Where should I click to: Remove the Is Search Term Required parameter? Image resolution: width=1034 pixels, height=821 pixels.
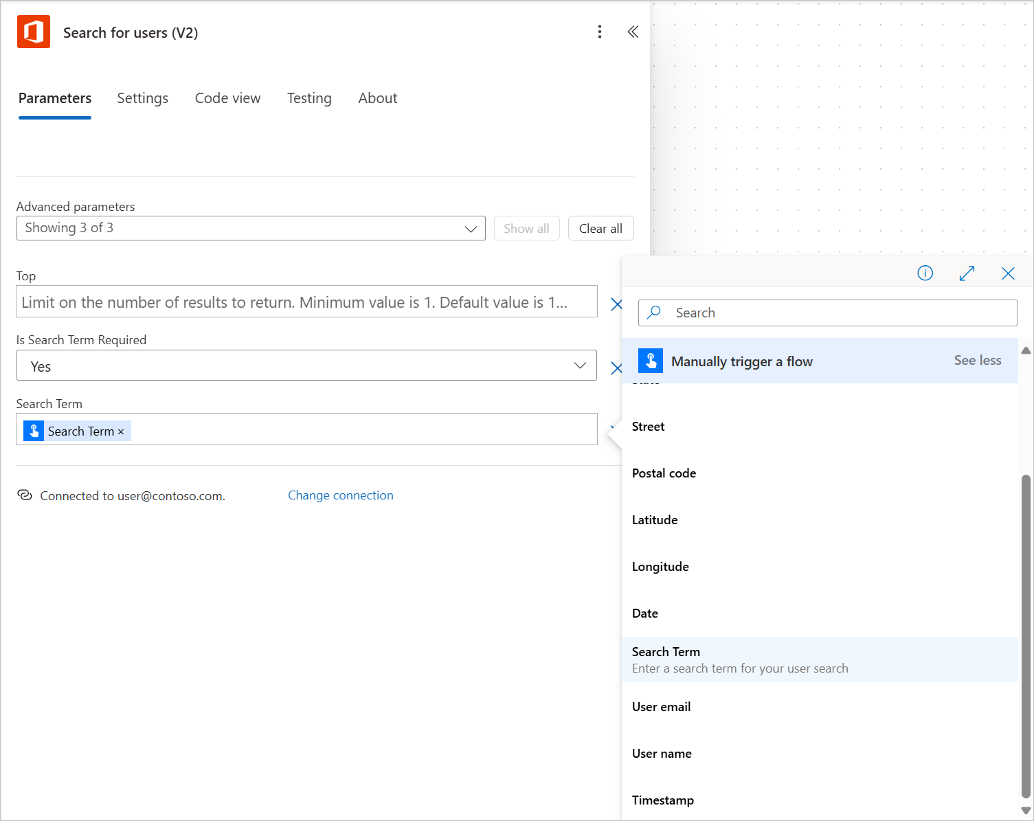pyautogui.click(x=616, y=368)
